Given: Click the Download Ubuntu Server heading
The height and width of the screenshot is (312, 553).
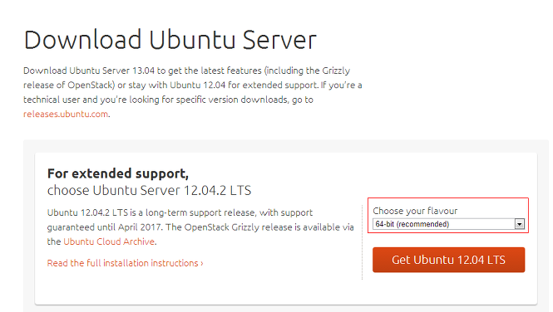Looking at the screenshot, I should [170, 40].
